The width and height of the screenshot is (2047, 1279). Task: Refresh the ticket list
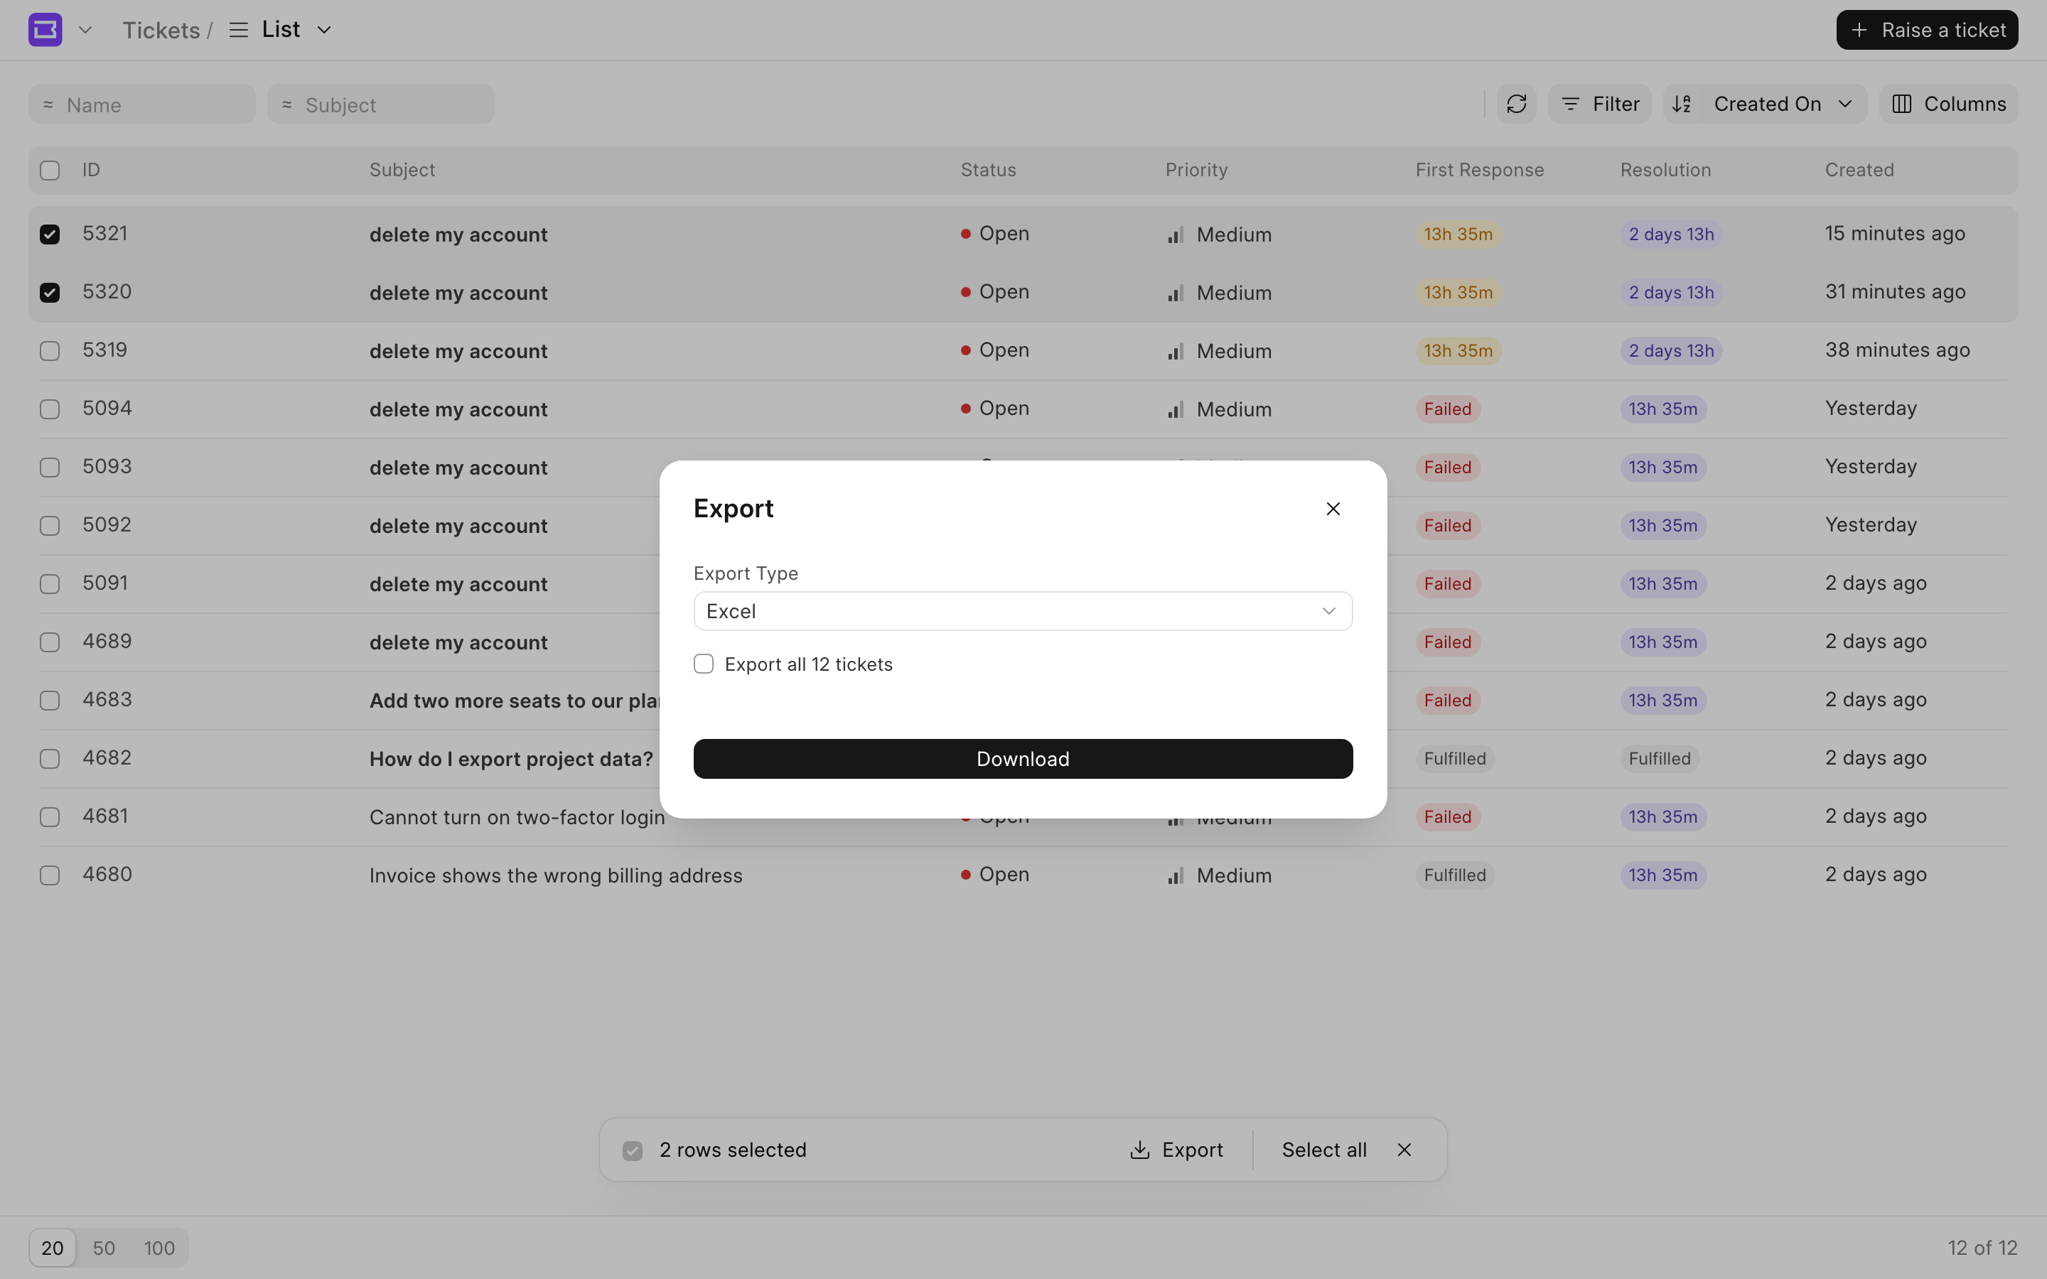1516,104
